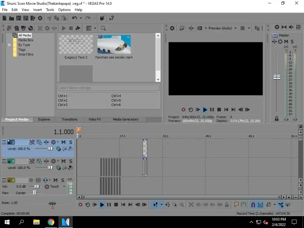Switch to the Video FX tab

95,119
